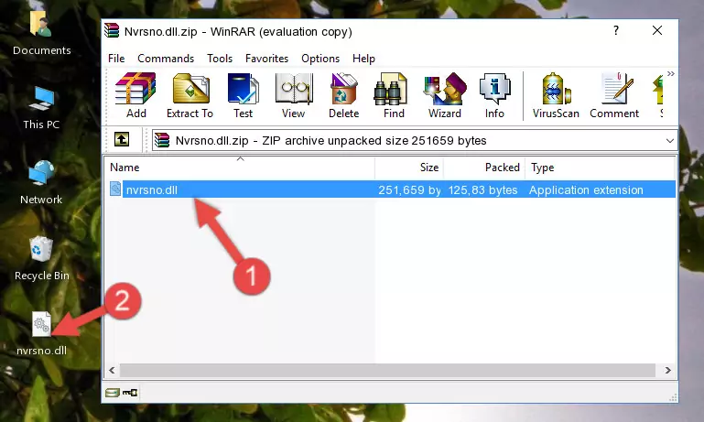The width and height of the screenshot is (704, 422).
Task: Click horizontal scrollbar right arrow
Action: click(667, 371)
